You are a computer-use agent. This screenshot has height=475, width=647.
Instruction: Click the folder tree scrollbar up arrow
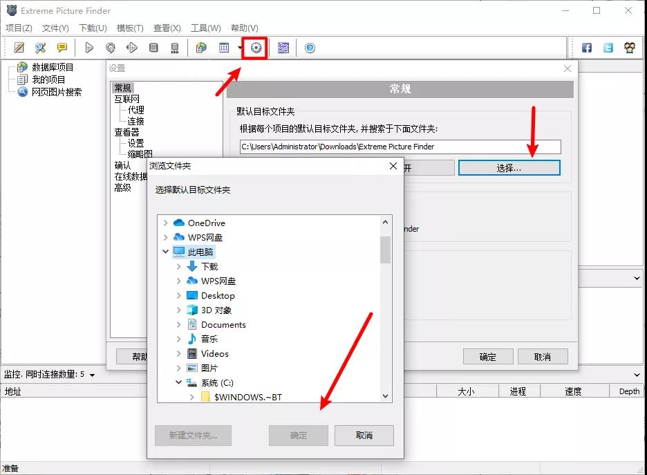click(x=386, y=222)
